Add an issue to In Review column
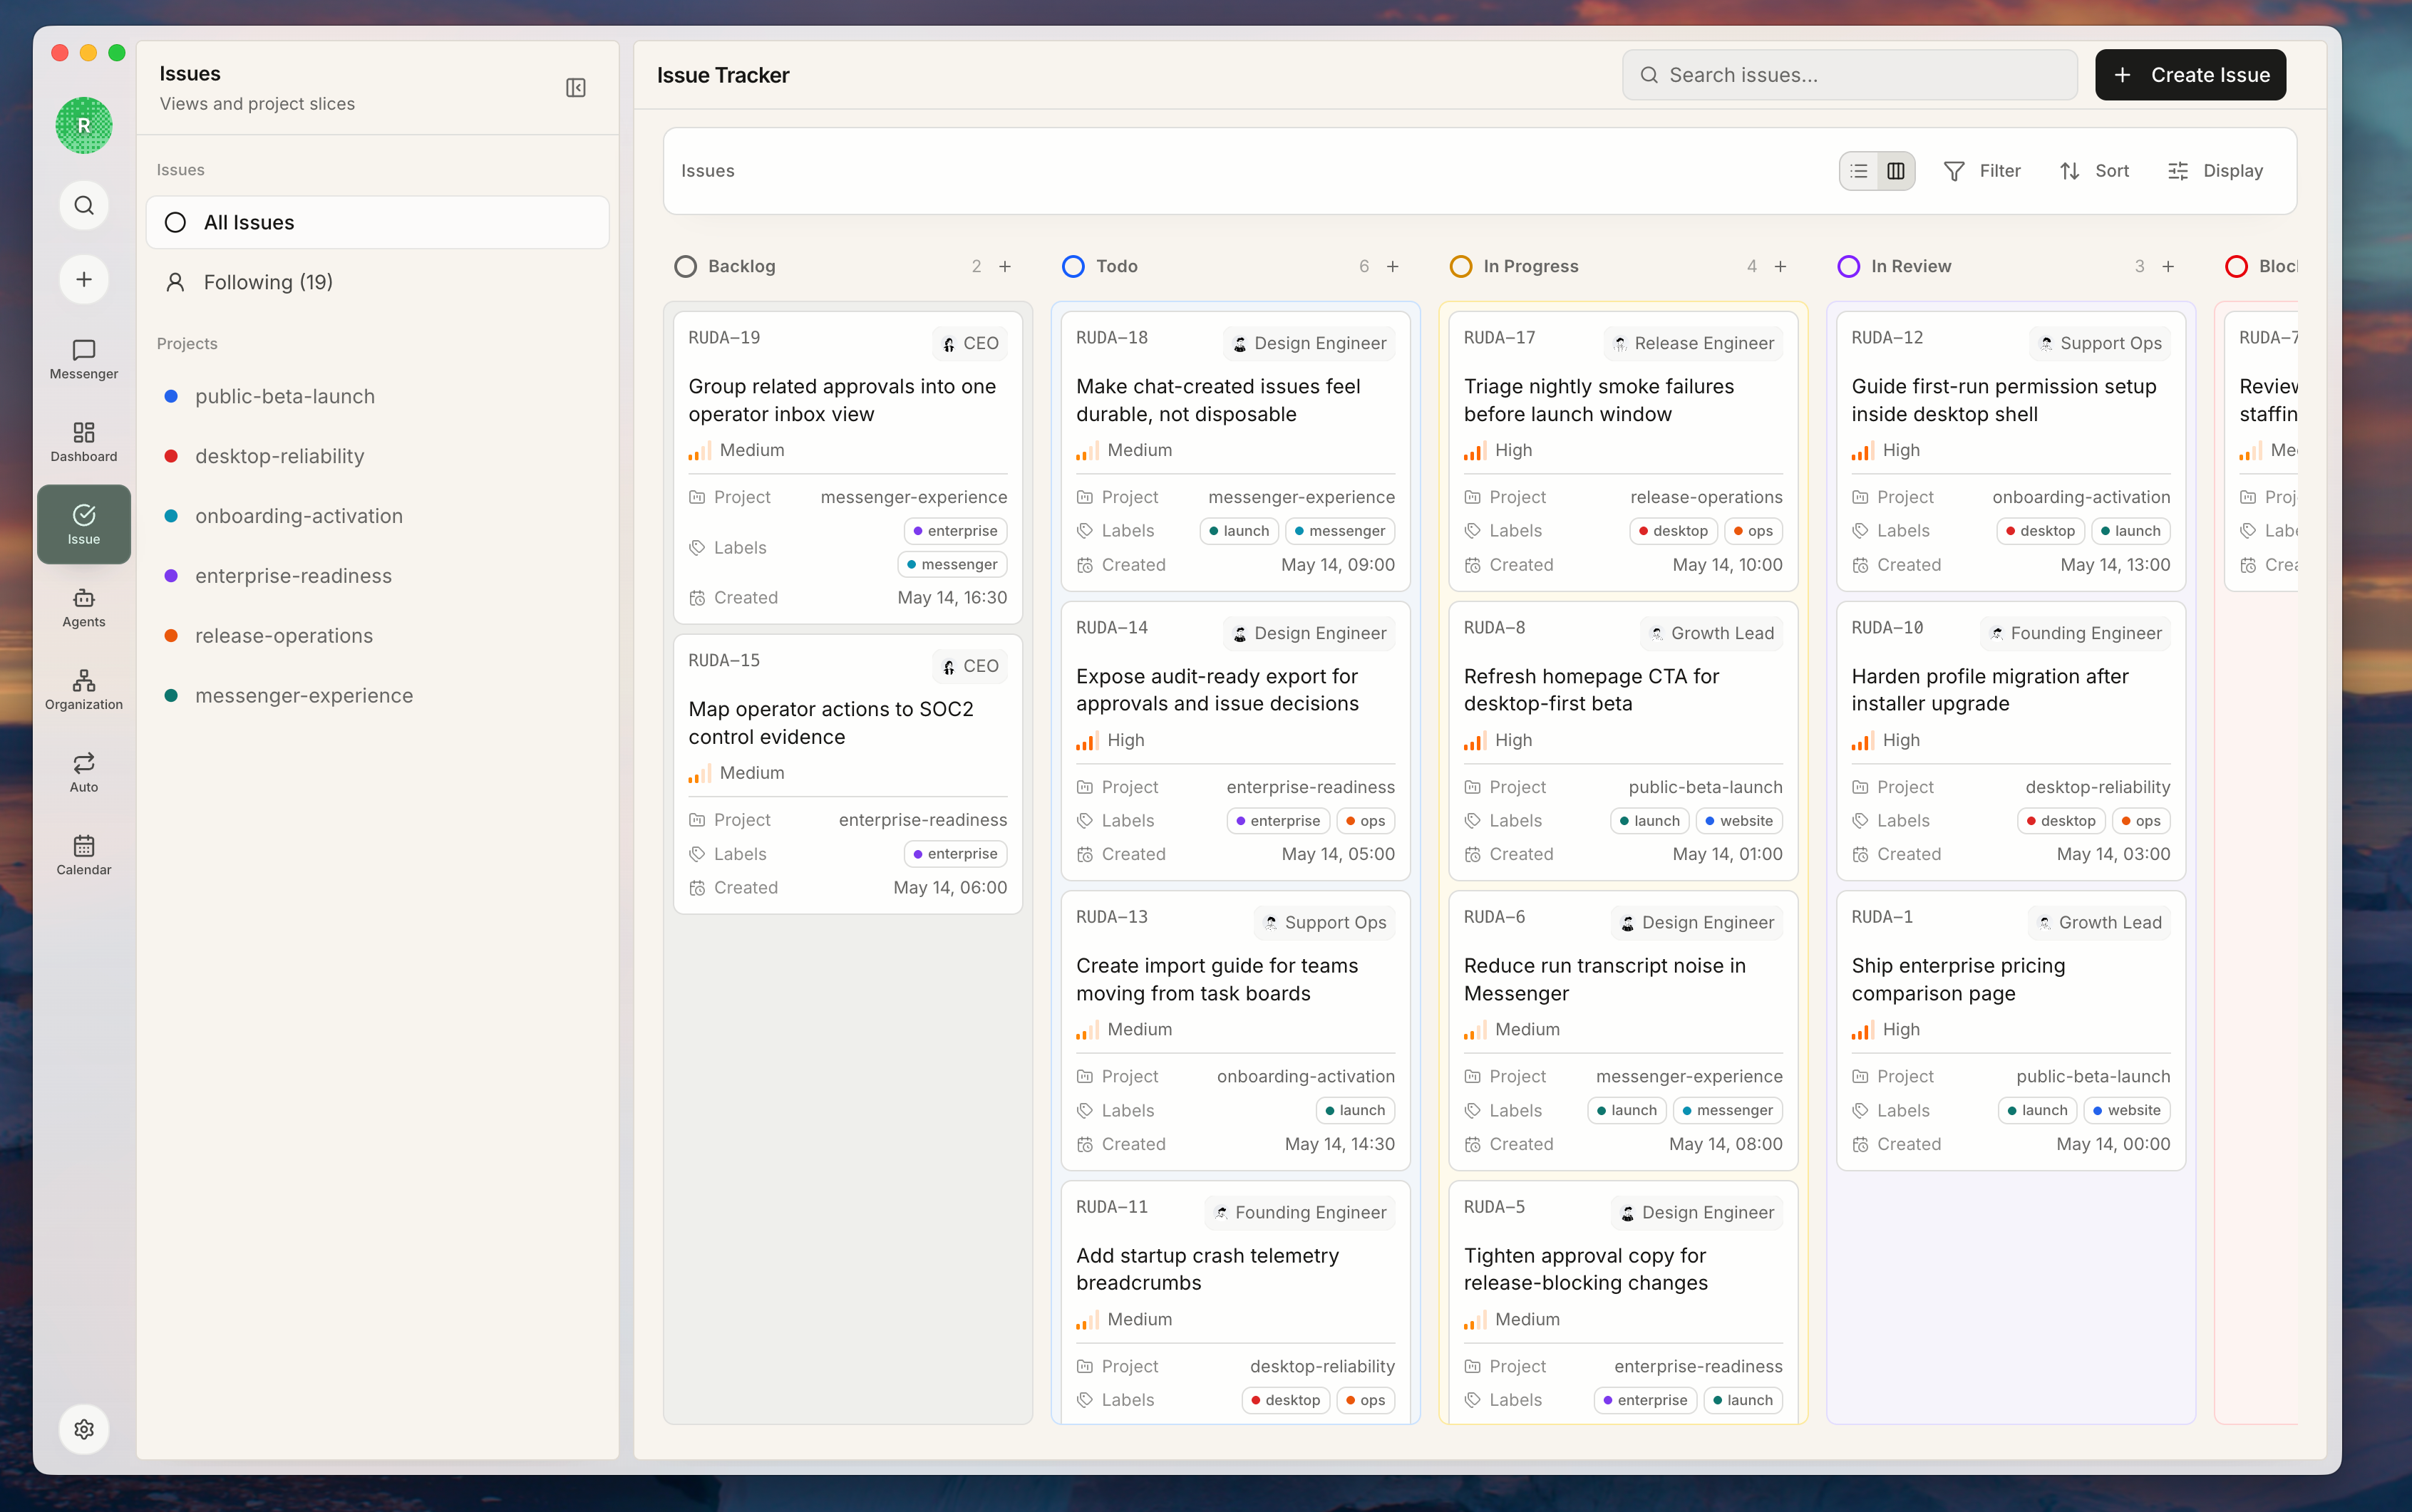The width and height of the screenshot is (2412, 1512). click(x=2168, y=266)
